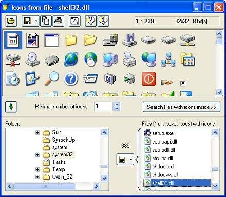
Task: Click the files list scrollbar up arrow
Action: 215,133
